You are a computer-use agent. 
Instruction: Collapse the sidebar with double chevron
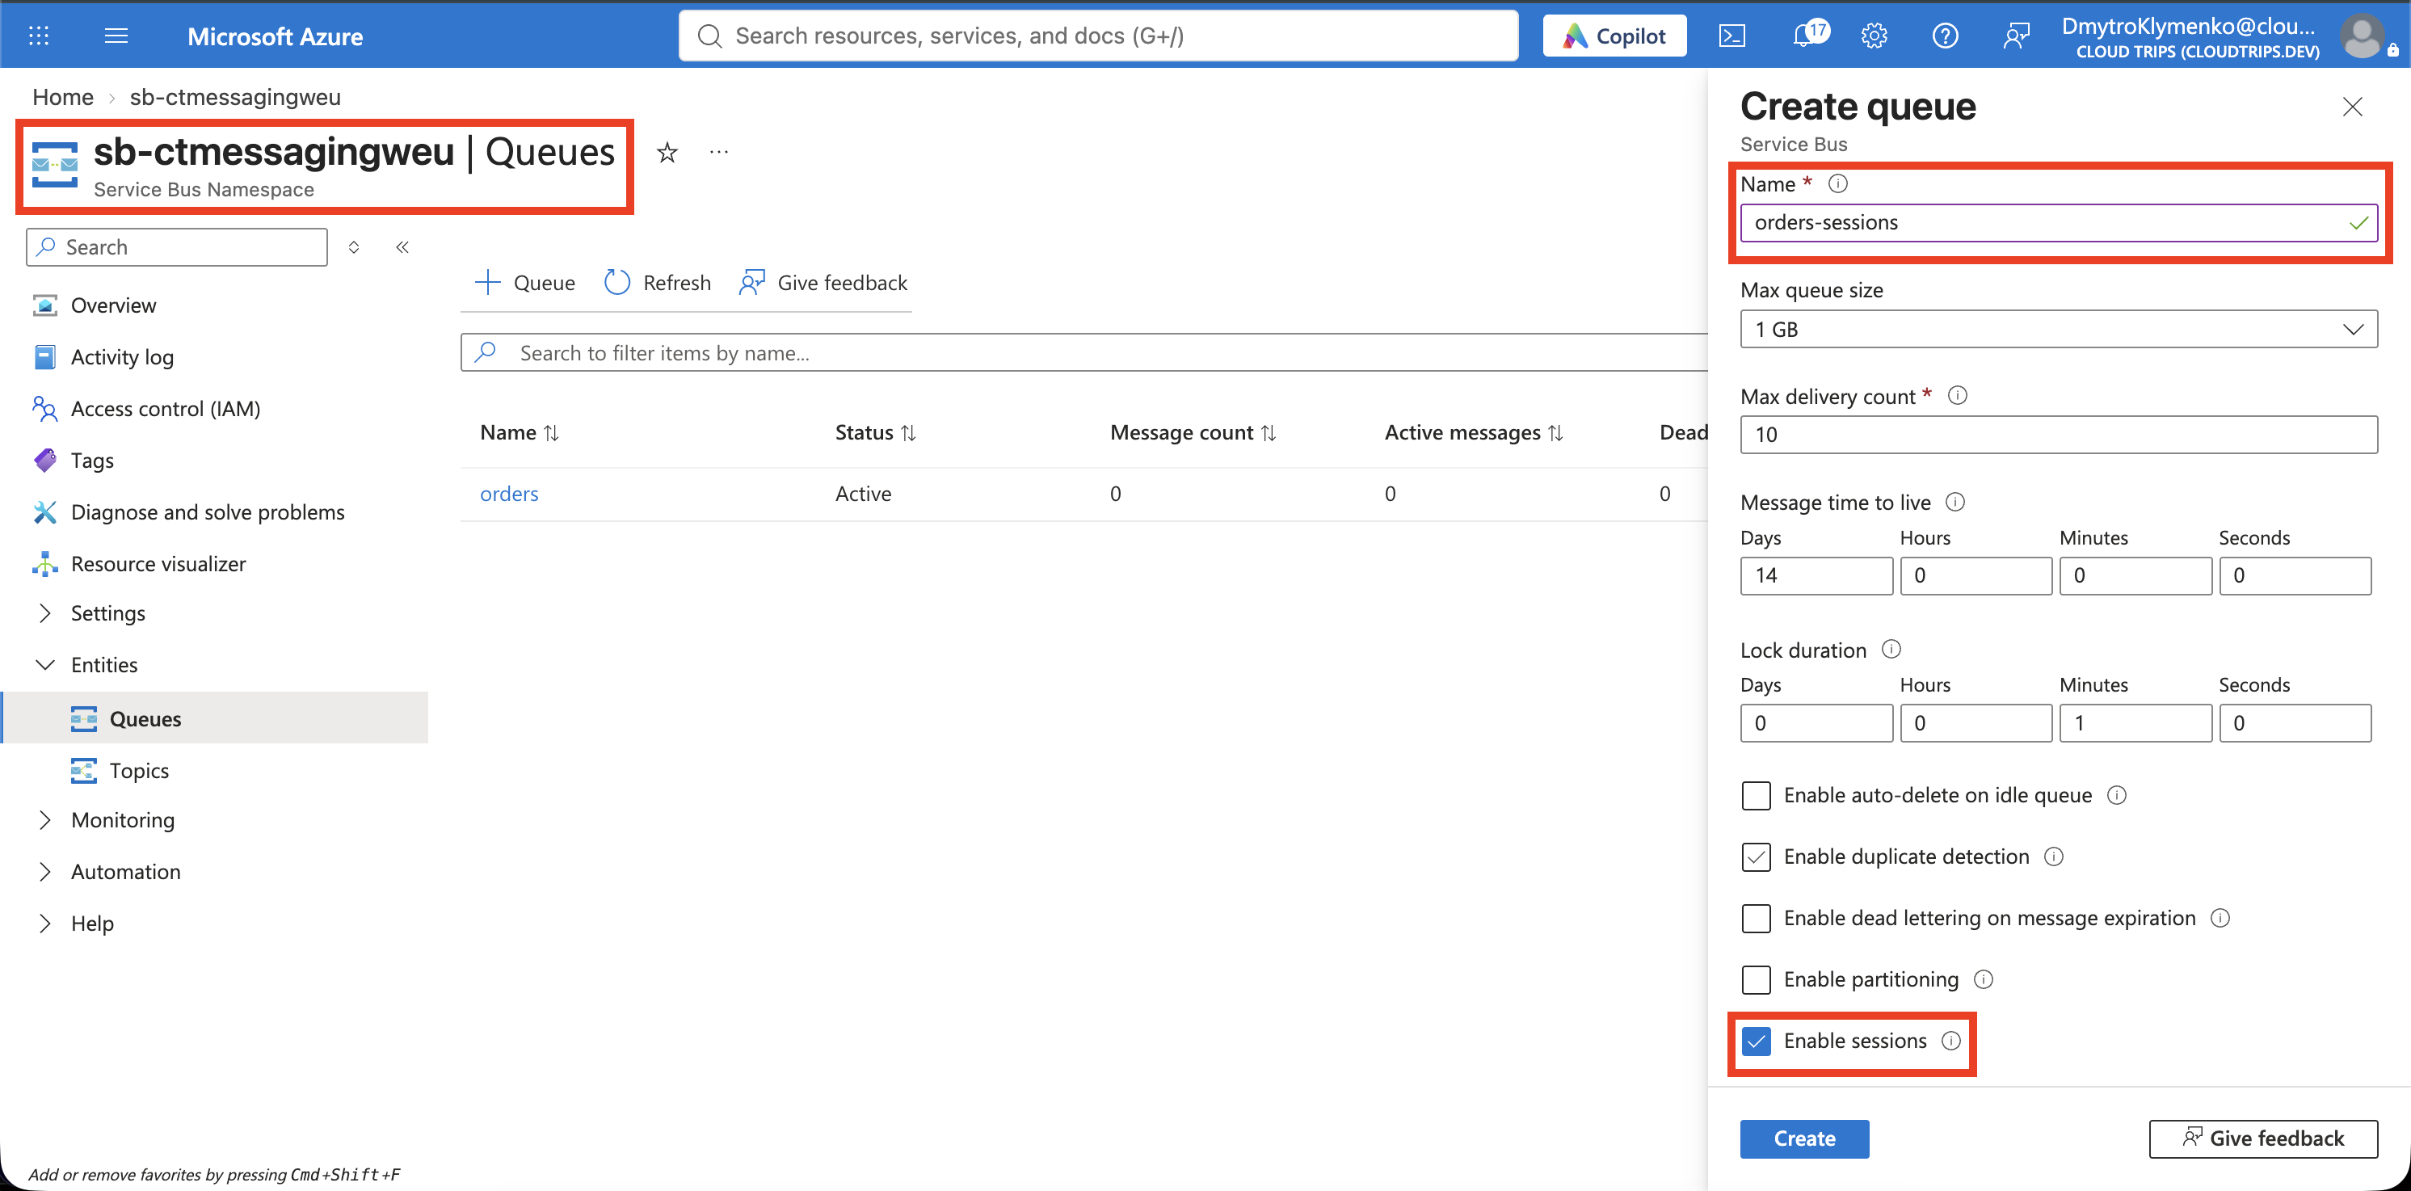click(402, 247)
